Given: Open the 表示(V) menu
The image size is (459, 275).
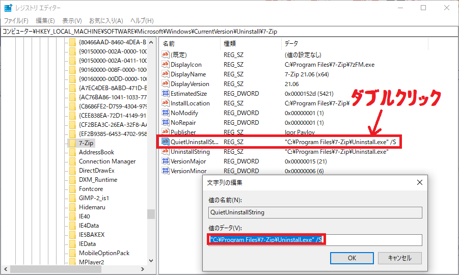Looking at the screenshot, I should pos(72,21).
